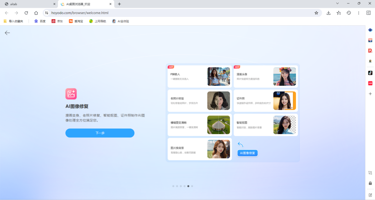Open the 京东 bookmark
This screenshot has width=375, height=200.
(x=57, y=21)
